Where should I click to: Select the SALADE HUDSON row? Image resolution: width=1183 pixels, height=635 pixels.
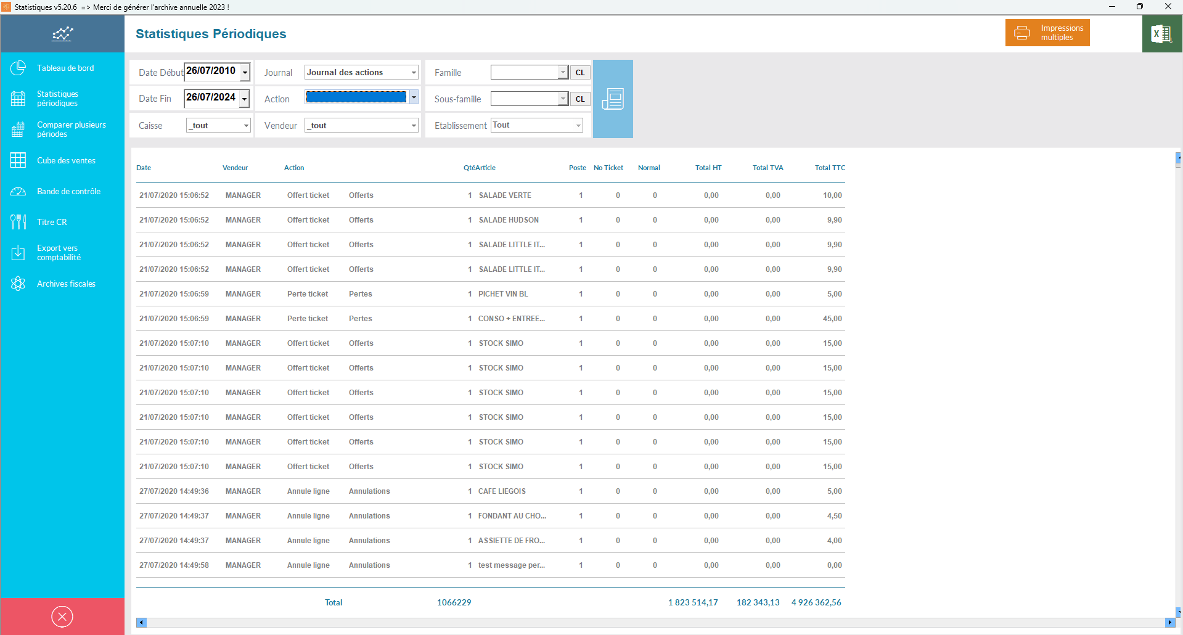point(491,220)
